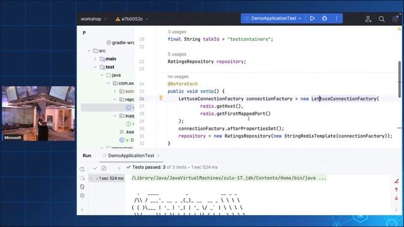Expand the extr package node
The height and width of the screenshot is (227, 404).
tap(115, 91)
